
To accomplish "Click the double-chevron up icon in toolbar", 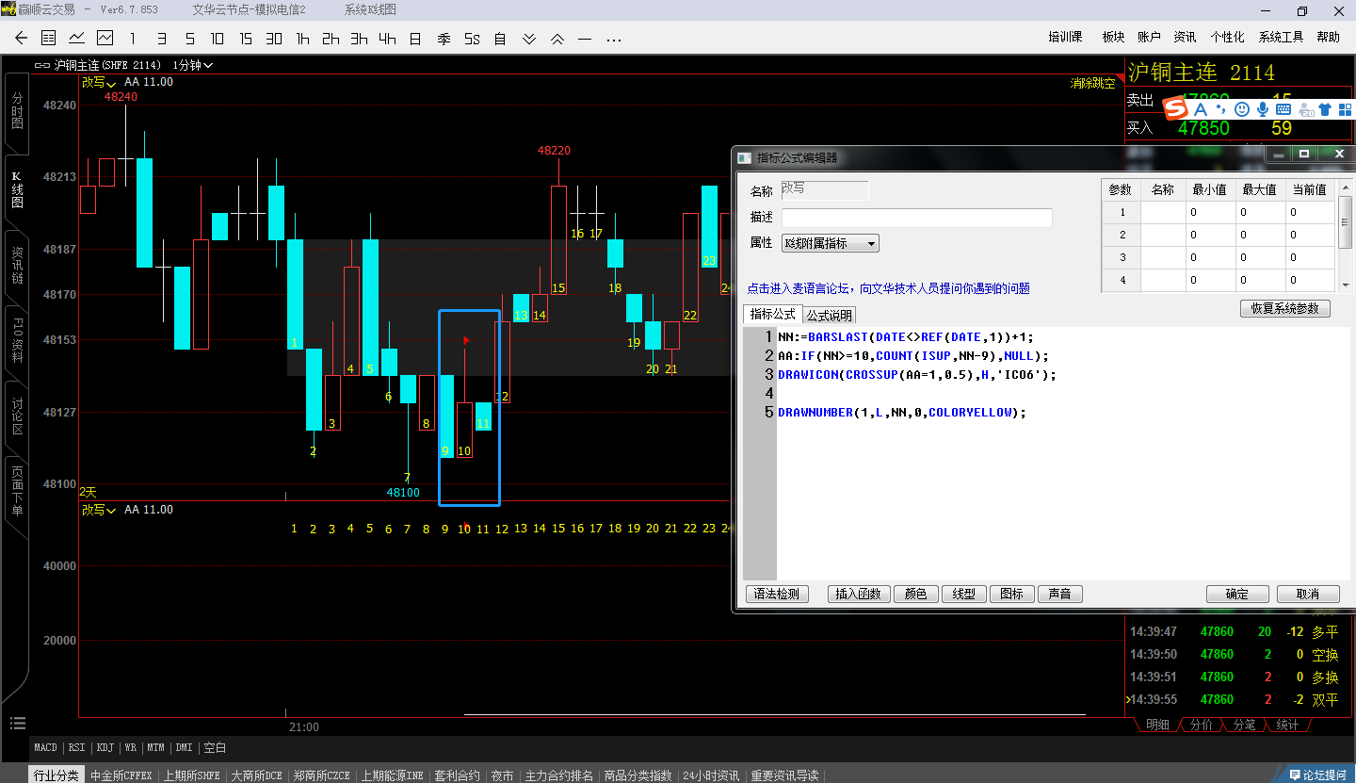I will coord(557,39).
